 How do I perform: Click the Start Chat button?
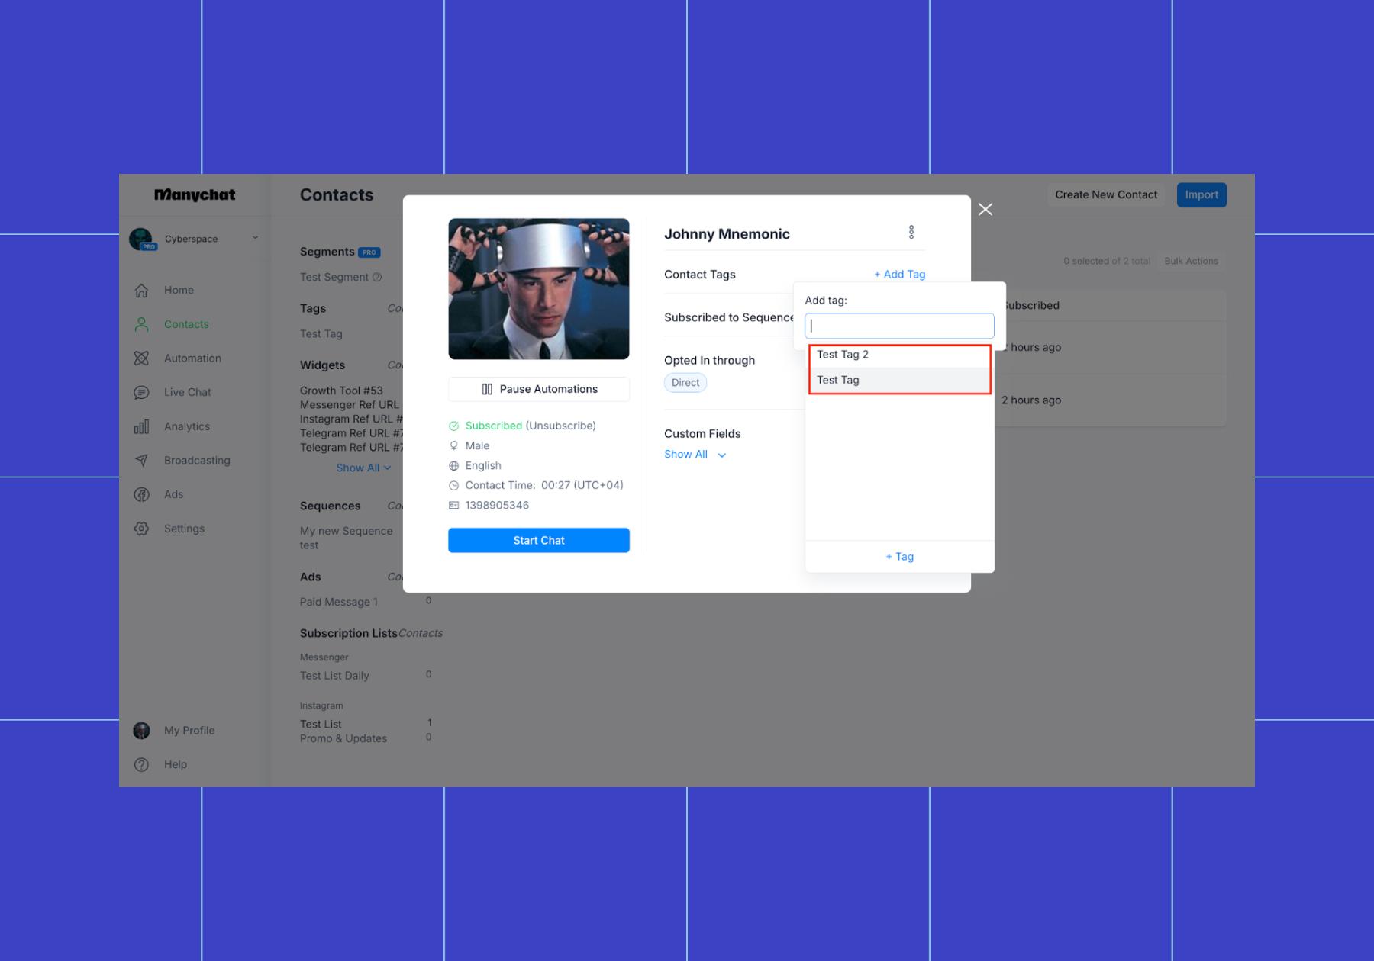[x=539, y=540]
